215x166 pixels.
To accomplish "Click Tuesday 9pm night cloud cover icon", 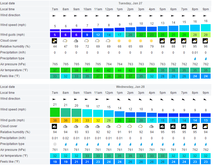I will (x=205, y=41).
